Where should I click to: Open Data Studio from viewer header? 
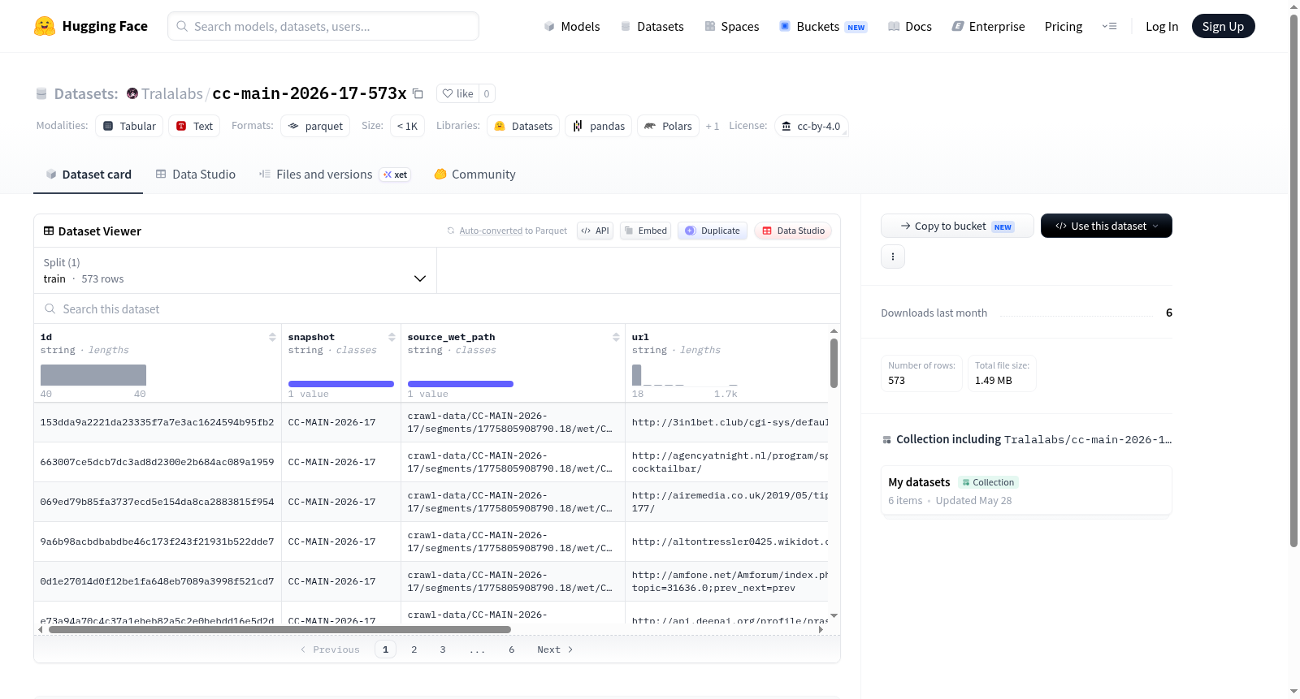(793, 231)
